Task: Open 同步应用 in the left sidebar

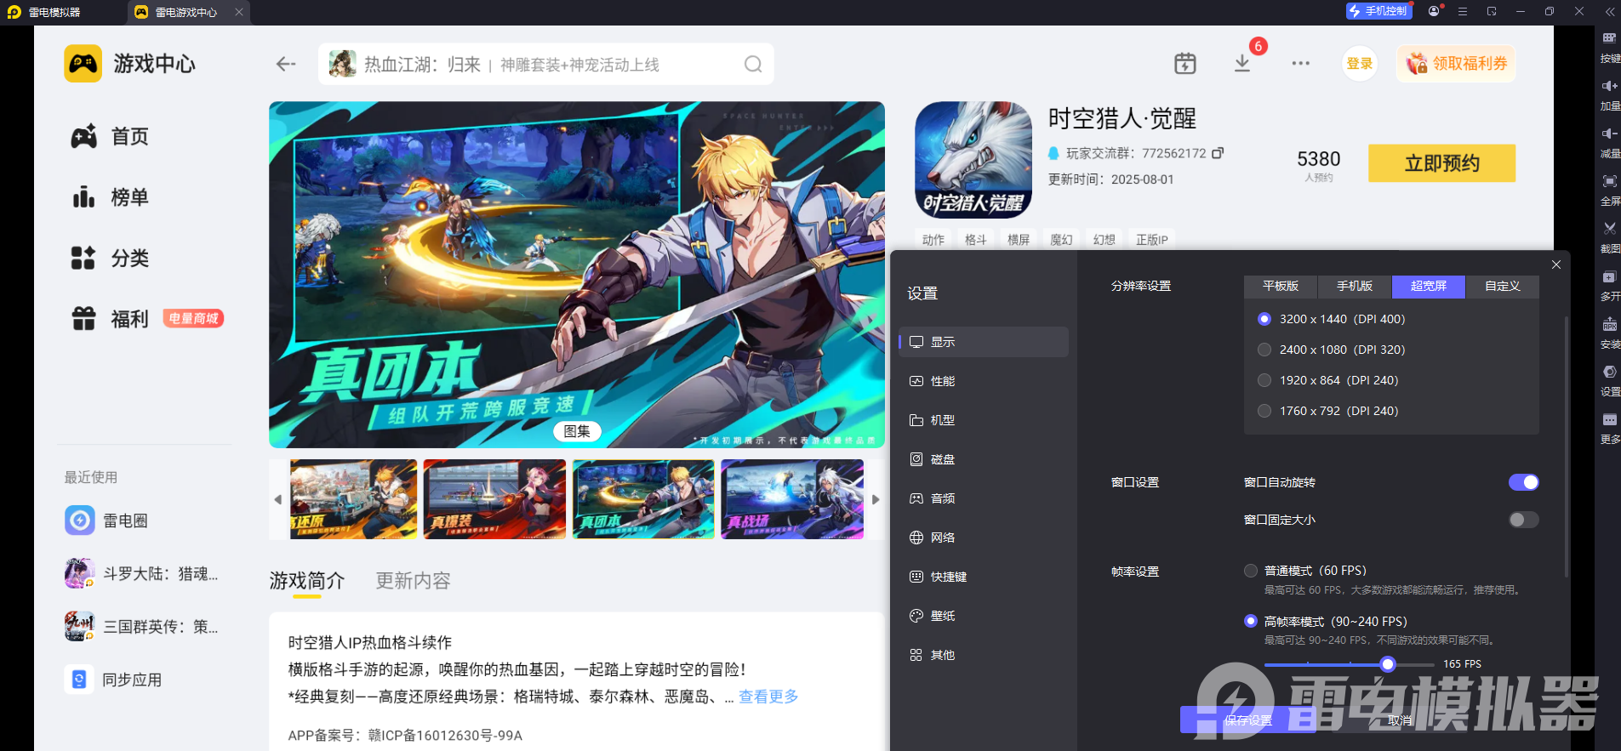Action: pyautogui.click(x=114, y=680)
